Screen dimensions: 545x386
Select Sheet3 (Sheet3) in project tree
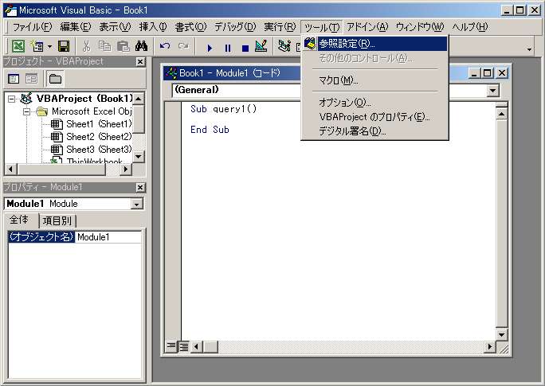pos(99,150)
